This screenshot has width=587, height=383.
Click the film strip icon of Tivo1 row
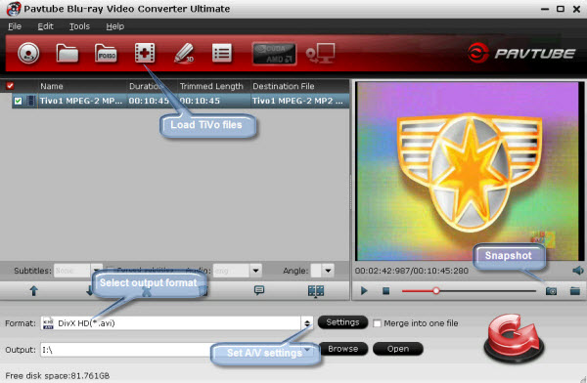pyautogui.click(x=31, y=101)
